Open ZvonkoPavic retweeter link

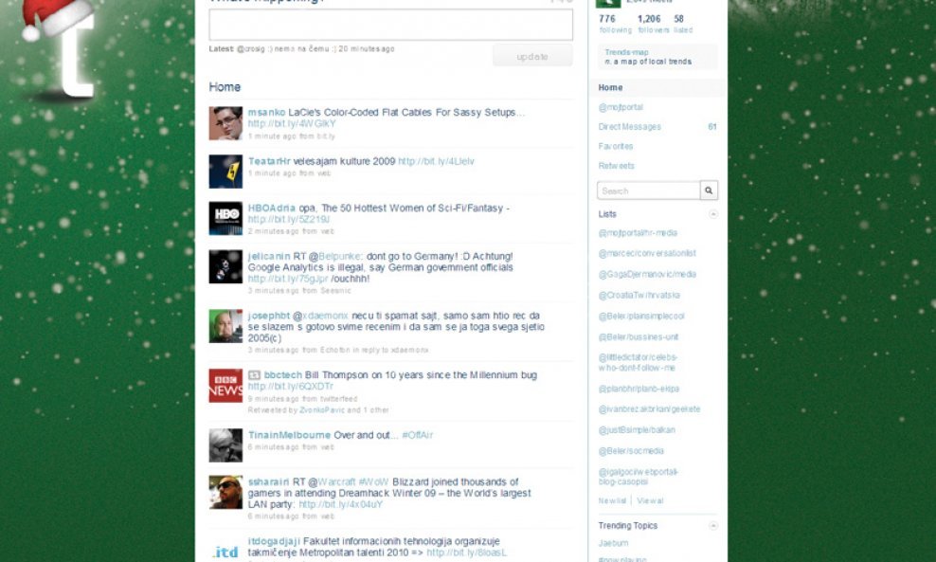point(322,409)
